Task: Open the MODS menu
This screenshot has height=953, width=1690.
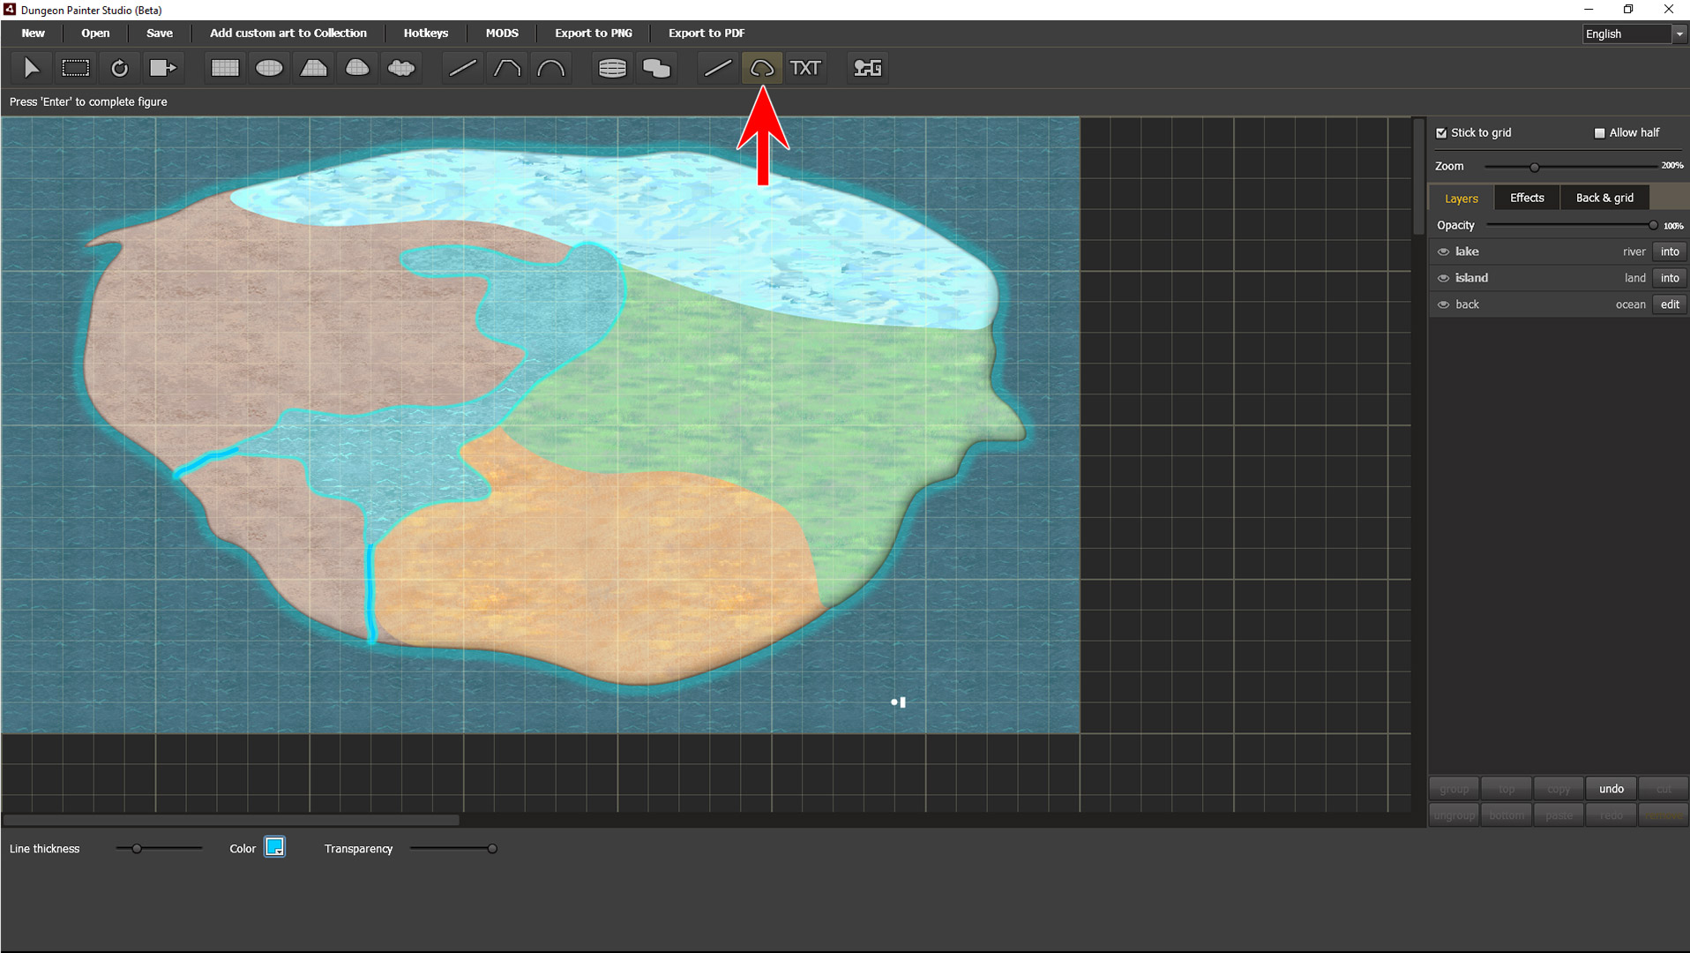Action: [502, 33]
